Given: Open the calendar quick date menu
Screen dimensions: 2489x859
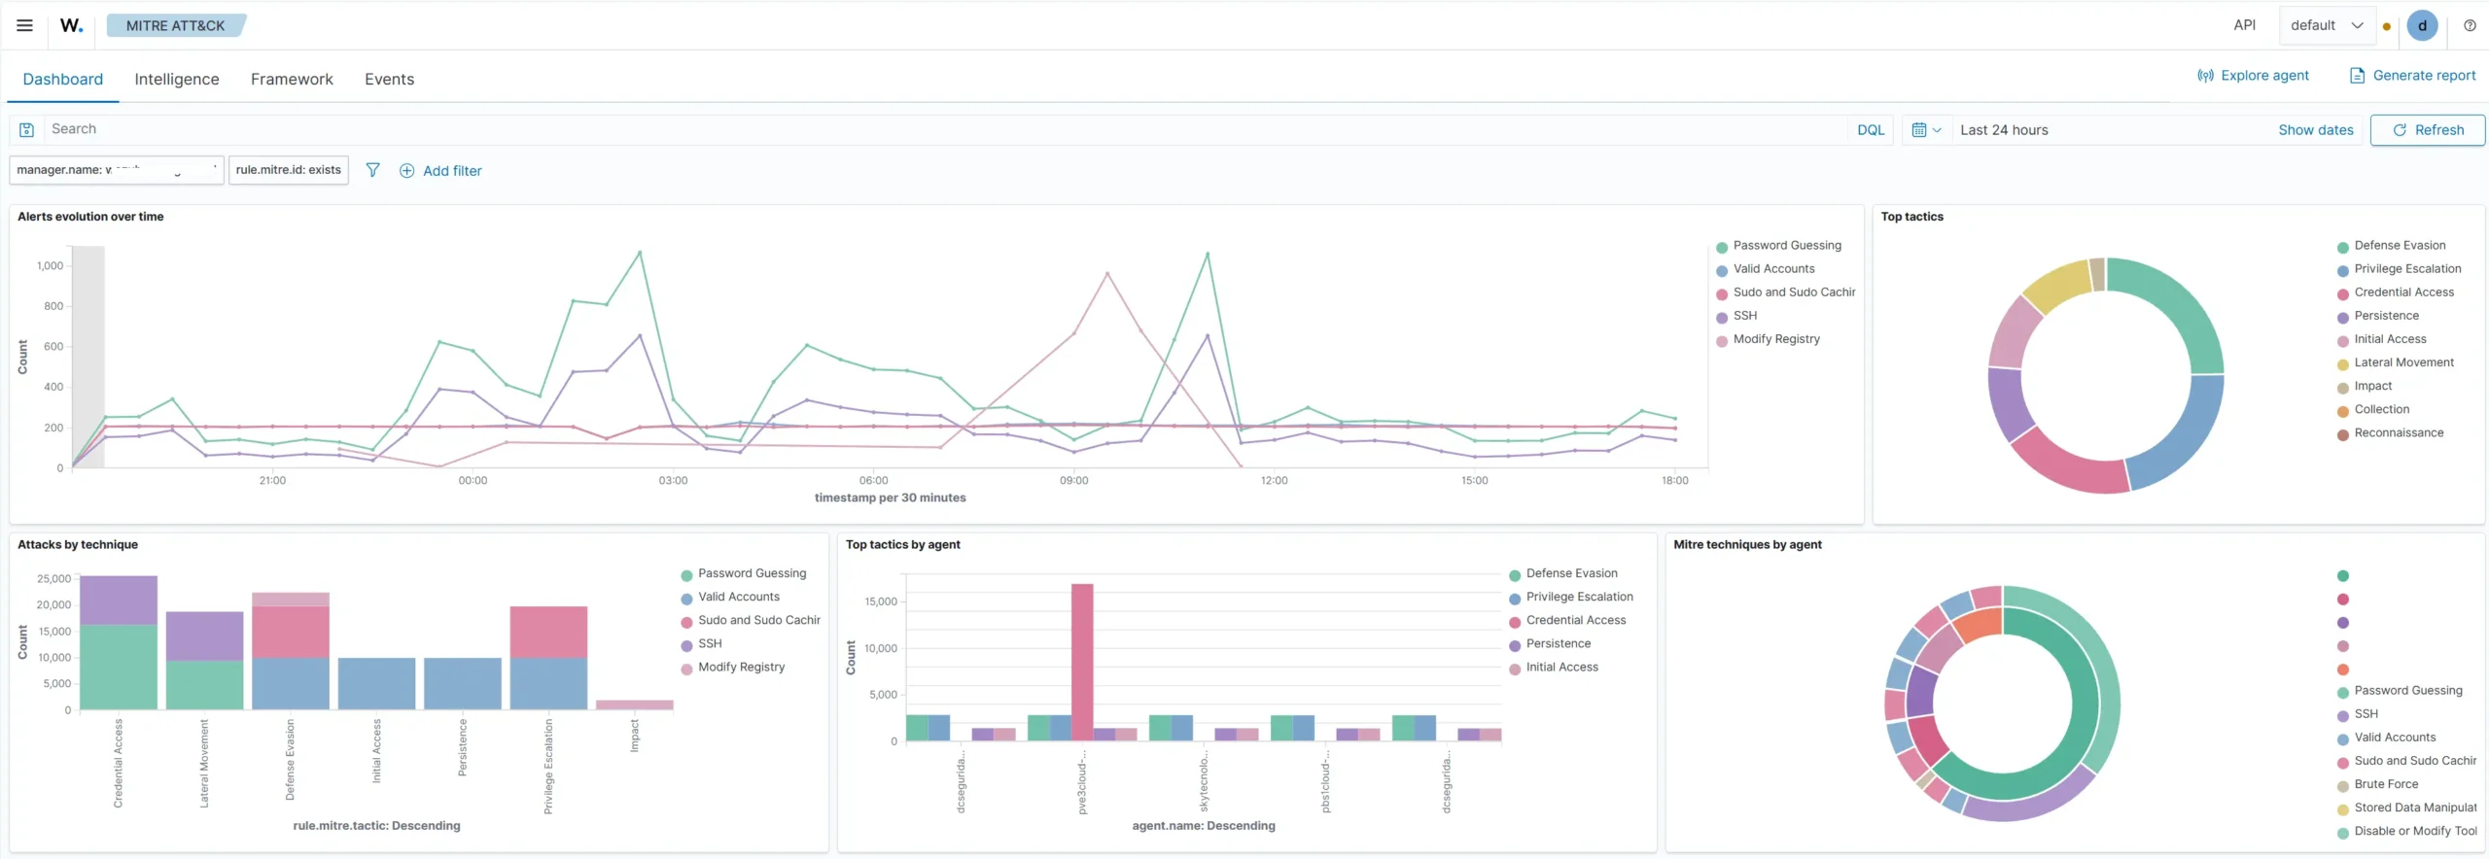Looking at the screenshot, I should point(1926,129).
